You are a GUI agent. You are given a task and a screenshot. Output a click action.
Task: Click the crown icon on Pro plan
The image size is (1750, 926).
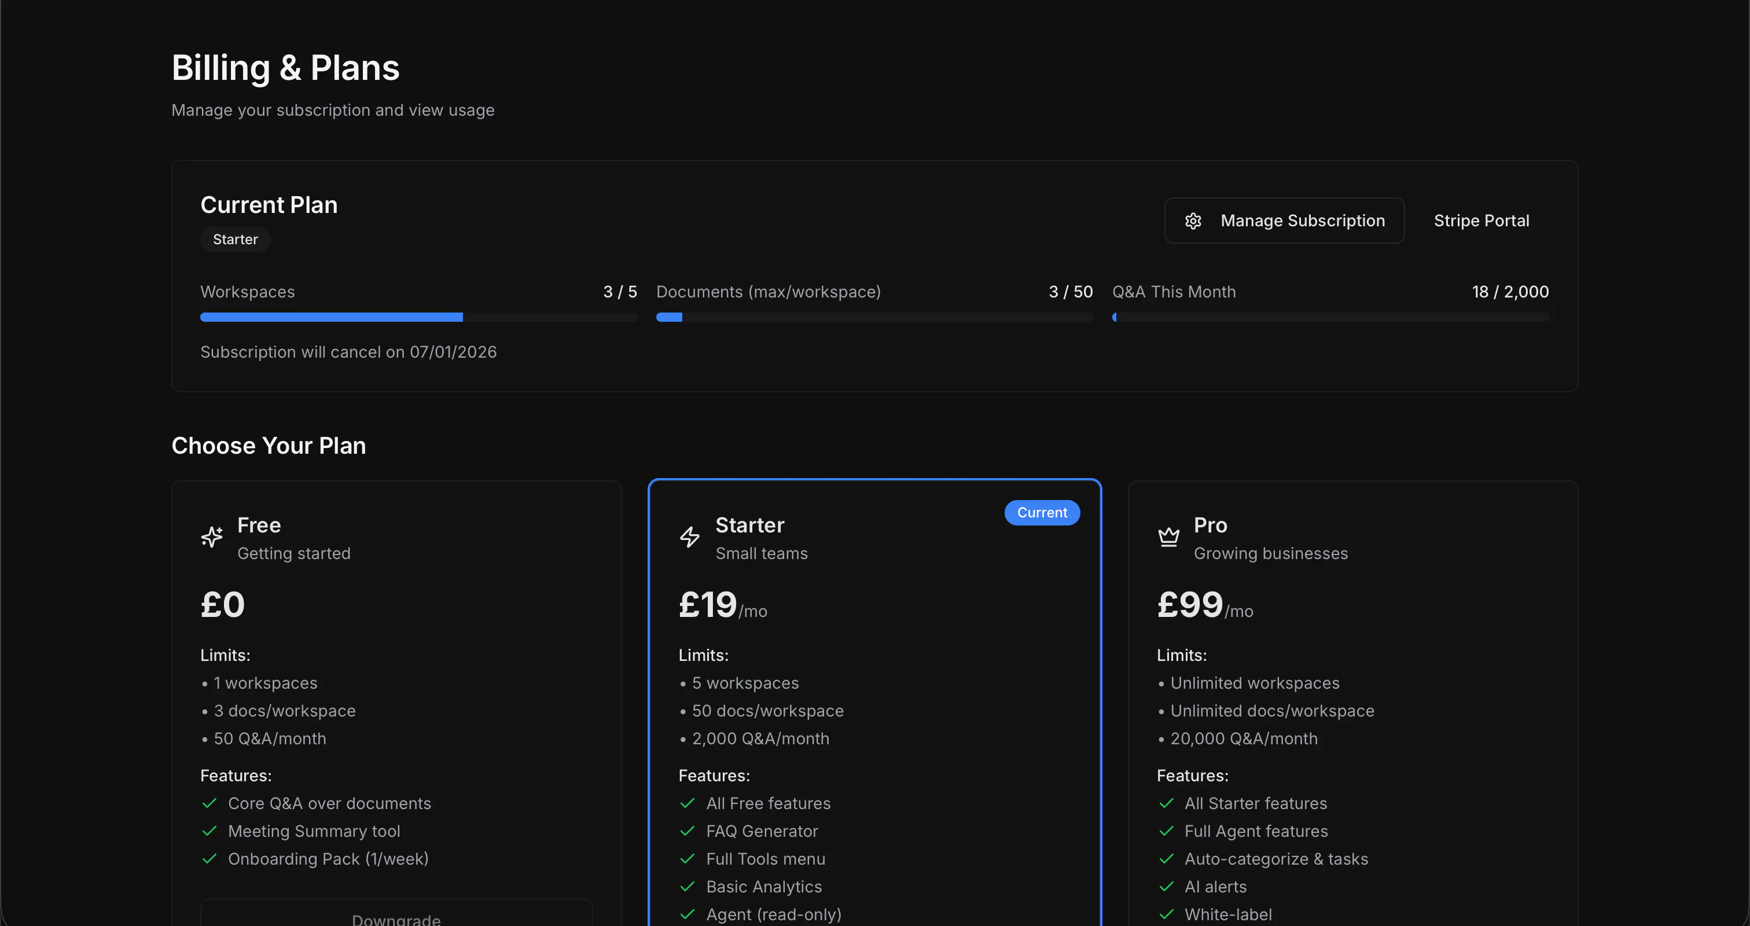pyautogui.click(x=1168, y=537)
